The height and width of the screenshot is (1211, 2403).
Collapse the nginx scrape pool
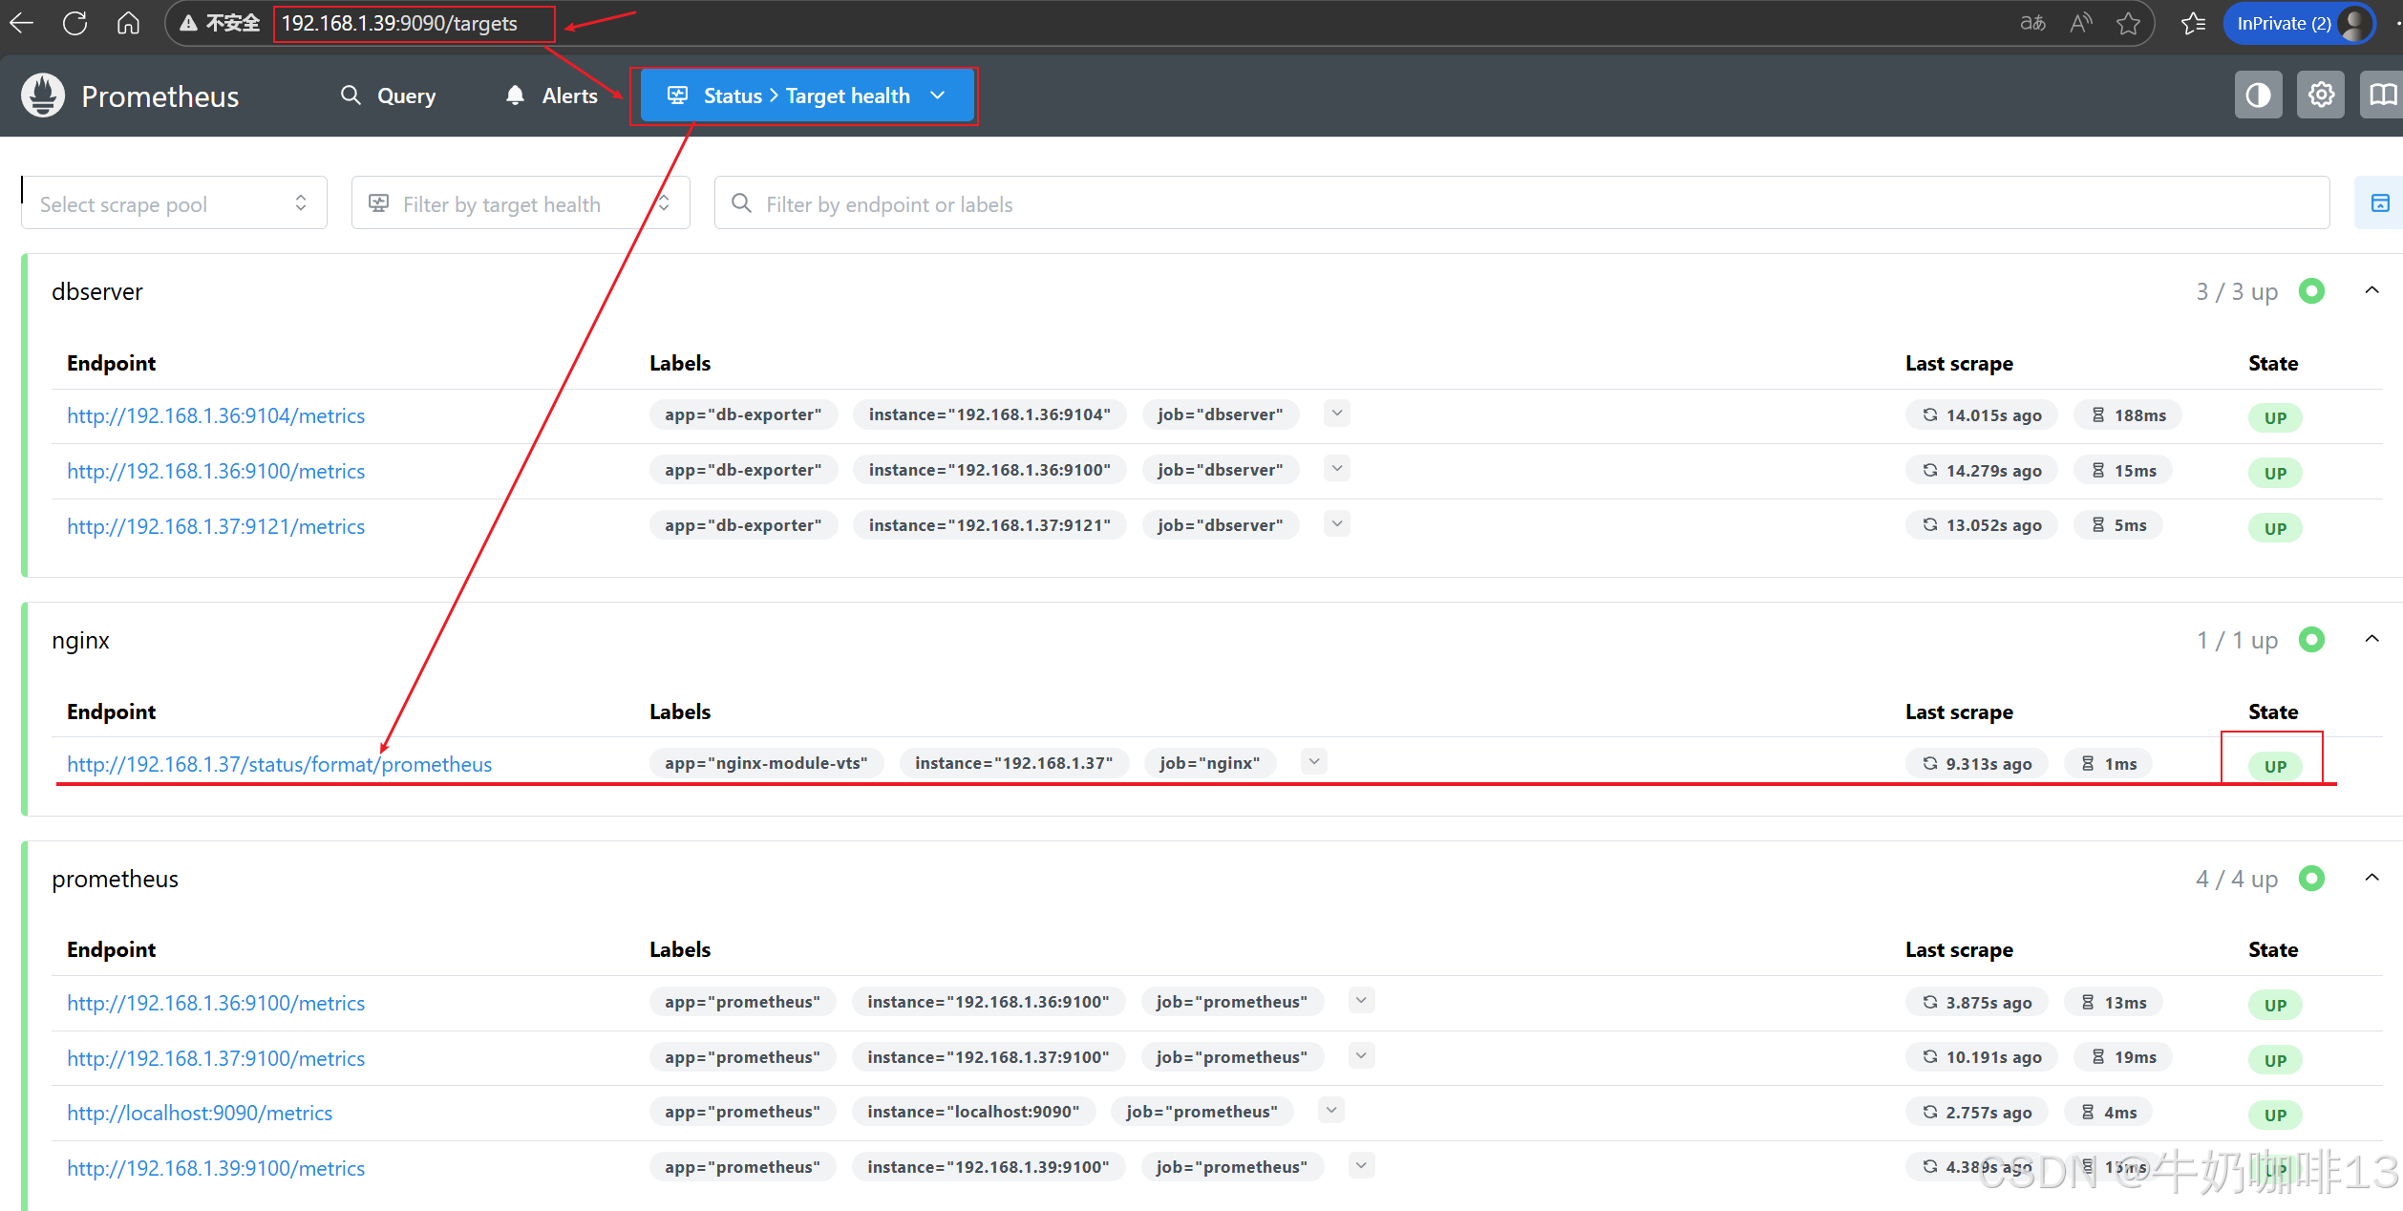tap(2371, 639)
